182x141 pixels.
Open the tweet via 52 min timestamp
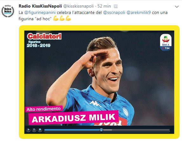(x=104, y=6)
